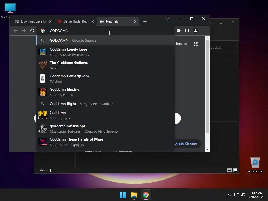Screen dimensions: 268x201
Task: Click the Customize Chrome button
Action: pos(187,144)
